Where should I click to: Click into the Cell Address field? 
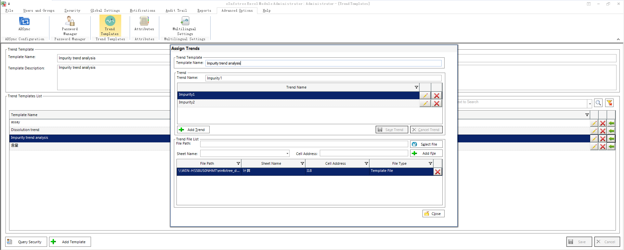coord(364,153)
